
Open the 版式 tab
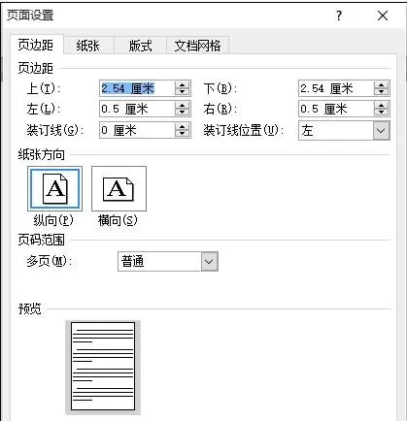pyautogui.click(x=140, y=46)
